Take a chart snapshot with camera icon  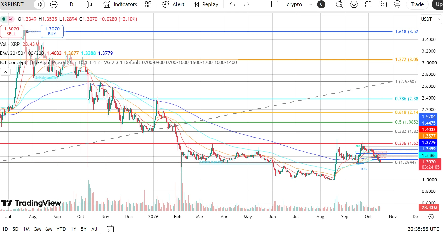383,4
